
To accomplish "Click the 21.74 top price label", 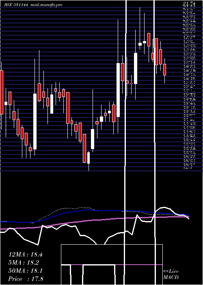I will click(x=189, y=3).
